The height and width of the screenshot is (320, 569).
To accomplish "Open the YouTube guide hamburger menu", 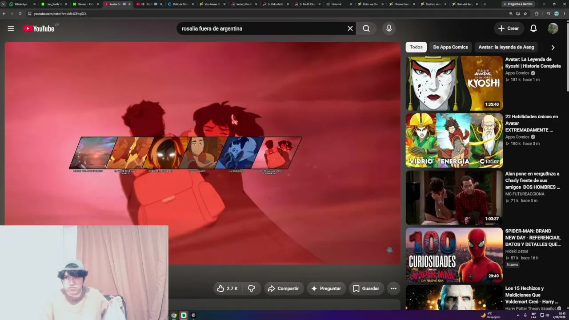I will coord(11,28).
